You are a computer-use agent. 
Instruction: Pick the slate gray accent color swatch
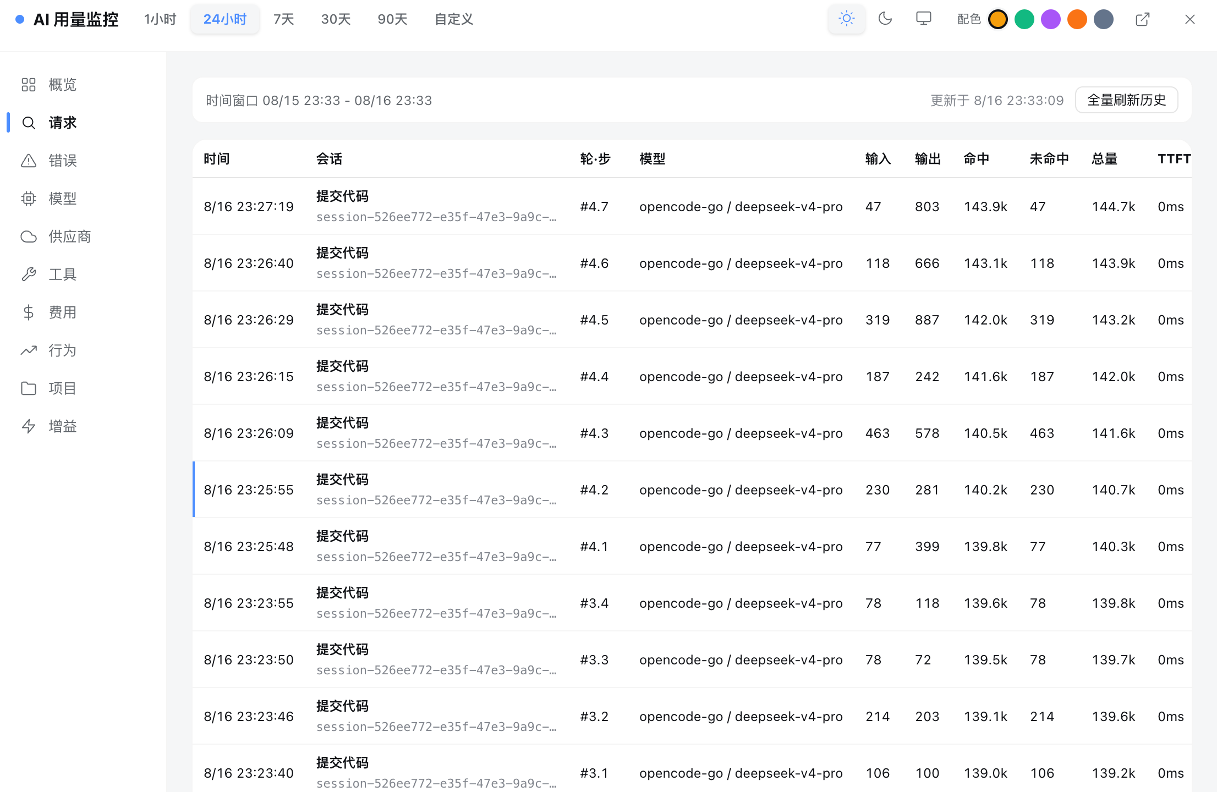pyautogui.click(x=1103, y=19)
